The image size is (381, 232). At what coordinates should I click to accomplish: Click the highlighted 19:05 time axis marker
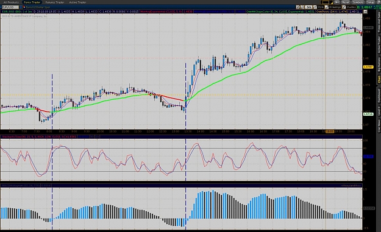point(330,132)
